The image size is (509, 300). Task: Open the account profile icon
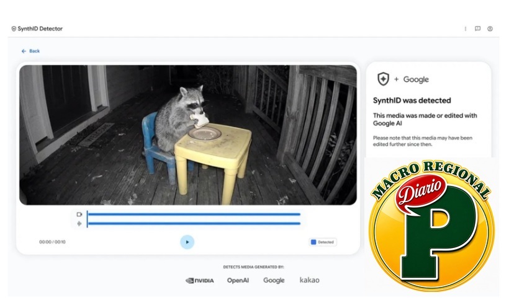click(490, 29)
